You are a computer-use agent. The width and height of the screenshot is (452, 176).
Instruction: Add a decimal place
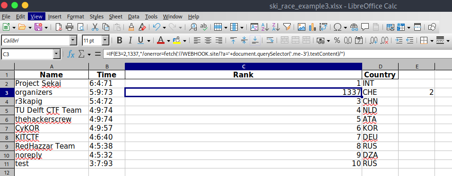coord(374,41)
